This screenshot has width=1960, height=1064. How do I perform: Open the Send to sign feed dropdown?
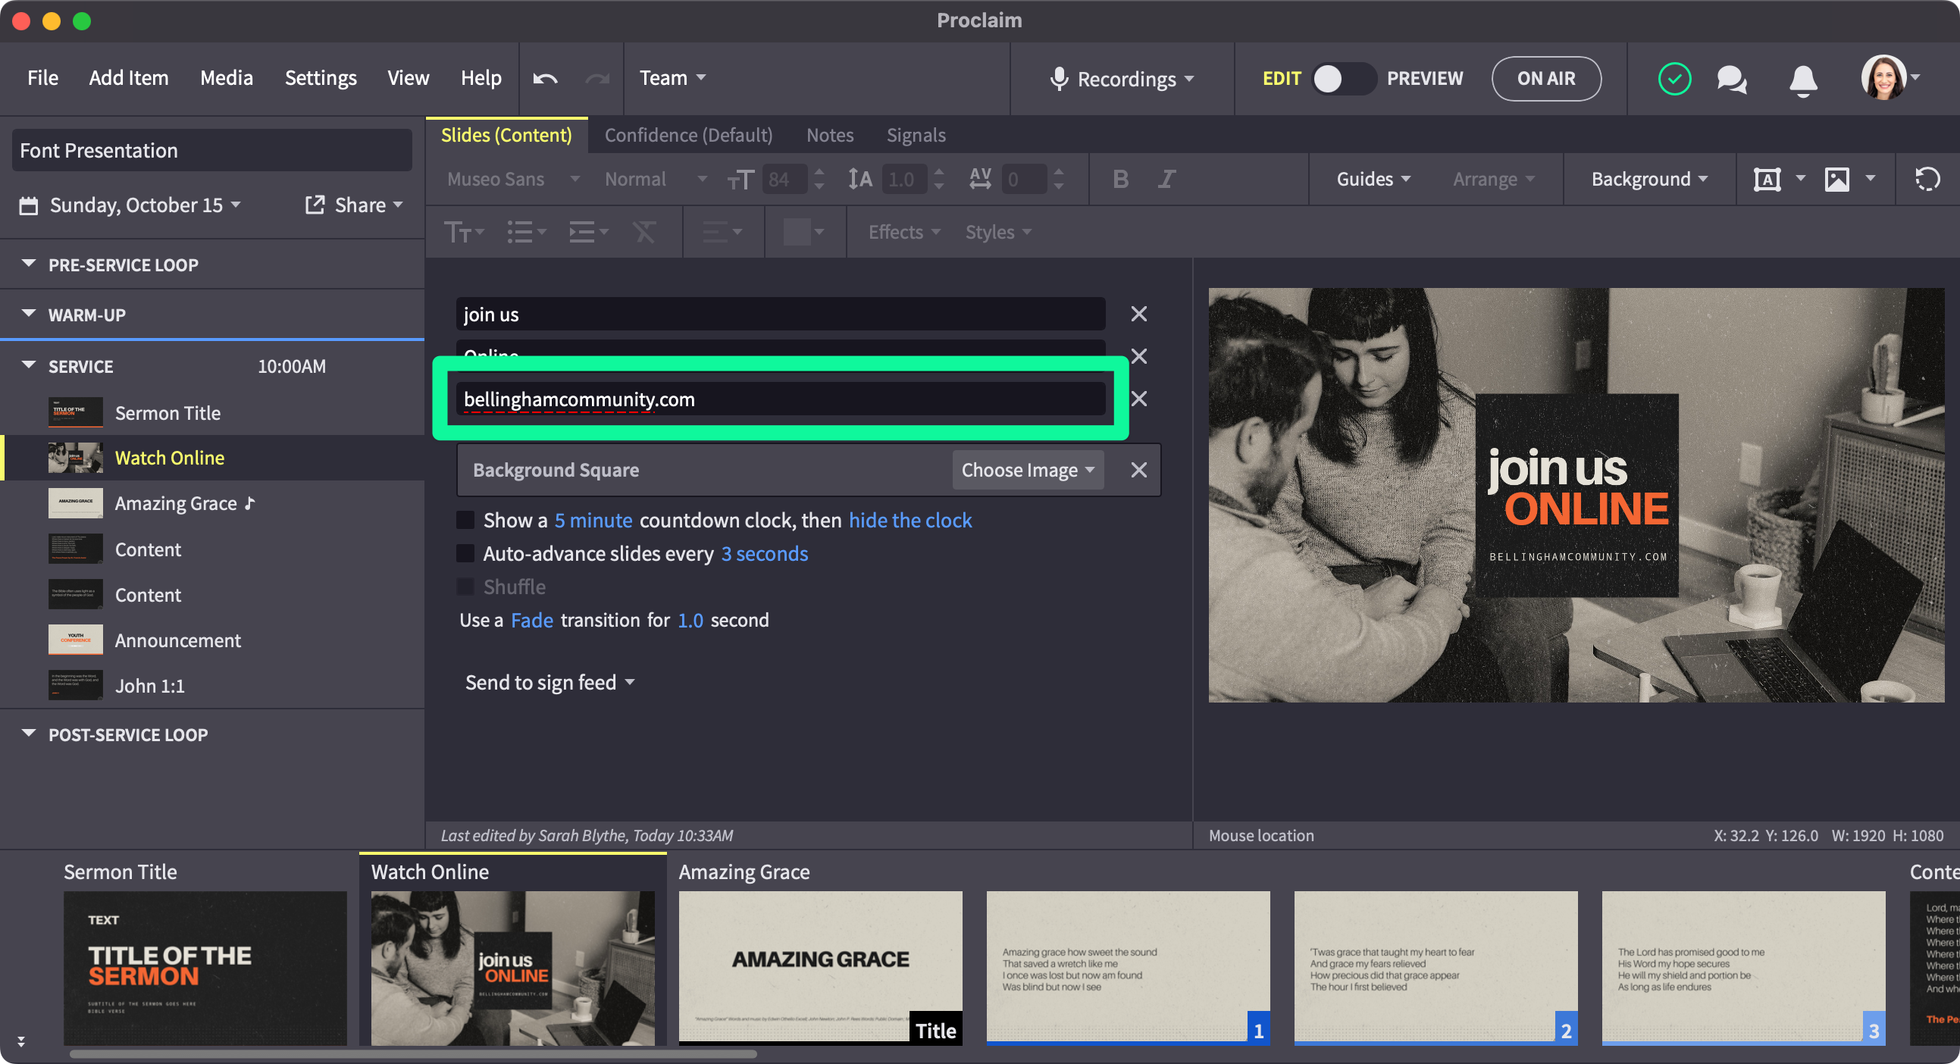549,682
